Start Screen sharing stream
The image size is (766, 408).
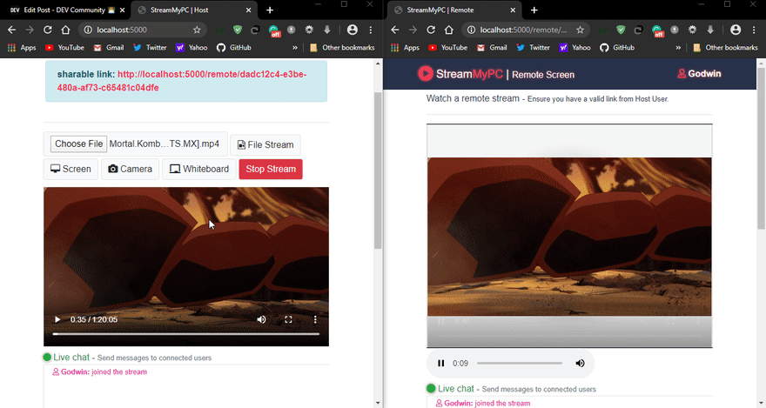click(71, 169)
